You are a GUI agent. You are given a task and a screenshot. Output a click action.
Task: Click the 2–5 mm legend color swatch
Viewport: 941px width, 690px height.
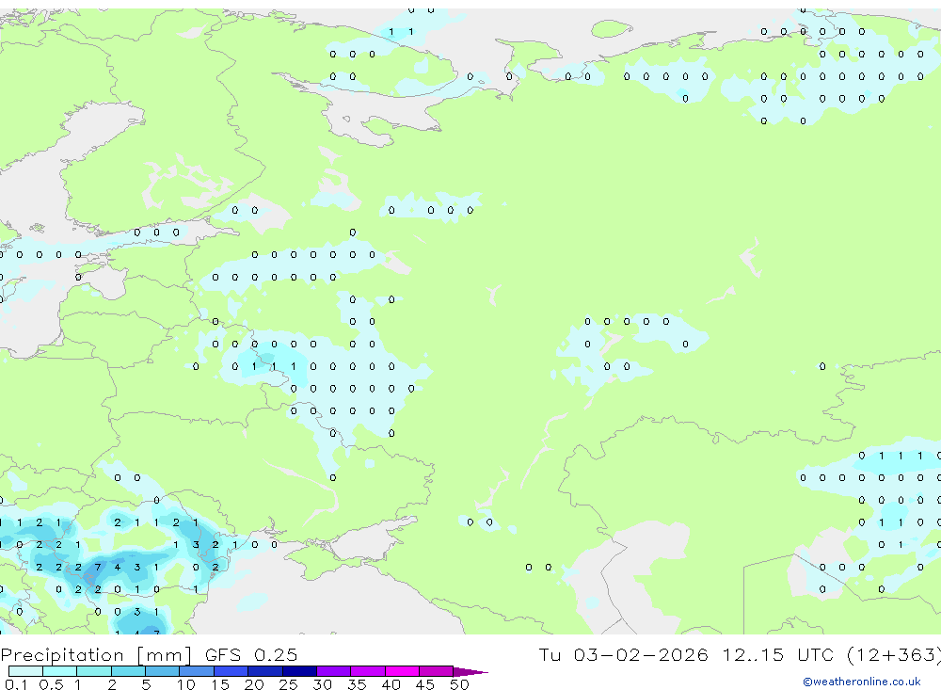click(128, 671)
